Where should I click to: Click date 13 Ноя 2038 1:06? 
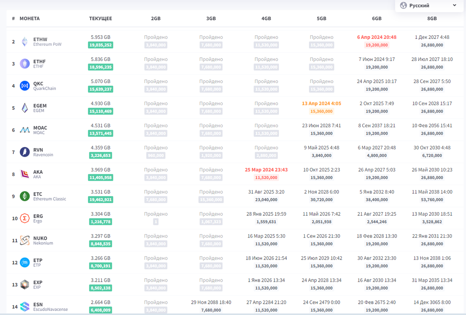(432, 258)
